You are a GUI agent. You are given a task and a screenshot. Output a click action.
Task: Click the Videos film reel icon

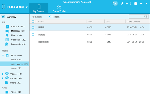(7, 73)
